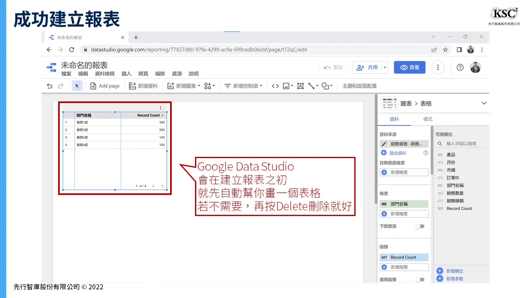
Task: Click the browser share page icon
Action: click(434, 50)
